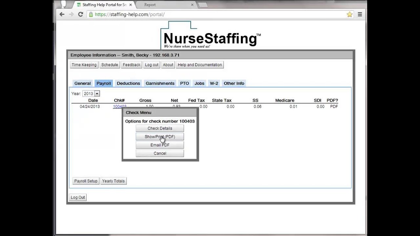Click the SDI value 0.00
This screenshot has height=236, width=420.
321,107
